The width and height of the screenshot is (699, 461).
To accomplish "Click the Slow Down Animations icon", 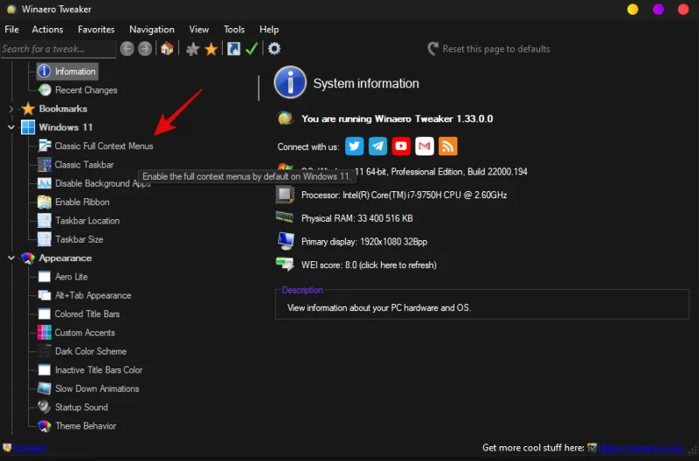I will tap(45, 389).
